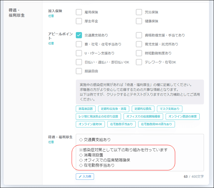This screenshot has height=188, width=214.
Task: Insert the 消毒液設置 tag text
Action: pyautogui.click(x=86, y=109)
